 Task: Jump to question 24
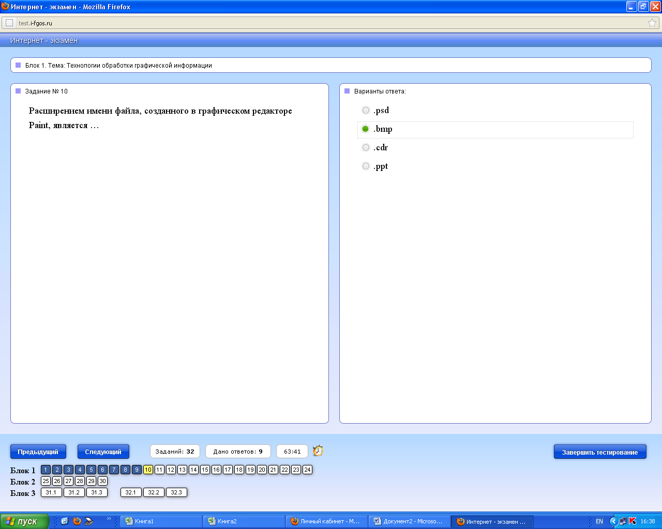pyautogui.click(x=307, y=470)
